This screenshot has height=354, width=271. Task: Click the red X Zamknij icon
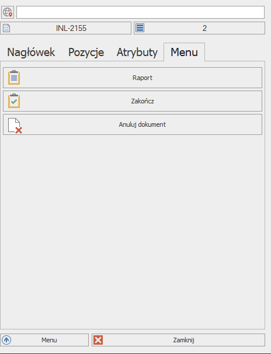coord(98,340)
